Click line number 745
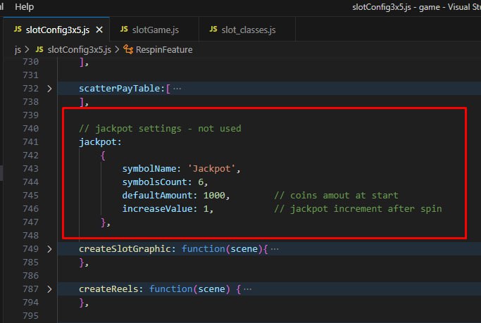Image resolution: width=481 pixels, height=323 pixels. (31, 195)
